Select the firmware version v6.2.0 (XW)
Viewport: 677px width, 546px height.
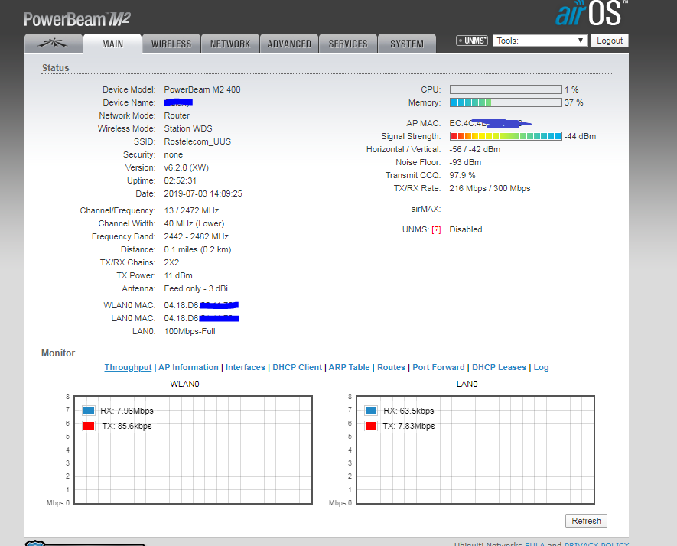pyautogui.click(x=186, y=167)
